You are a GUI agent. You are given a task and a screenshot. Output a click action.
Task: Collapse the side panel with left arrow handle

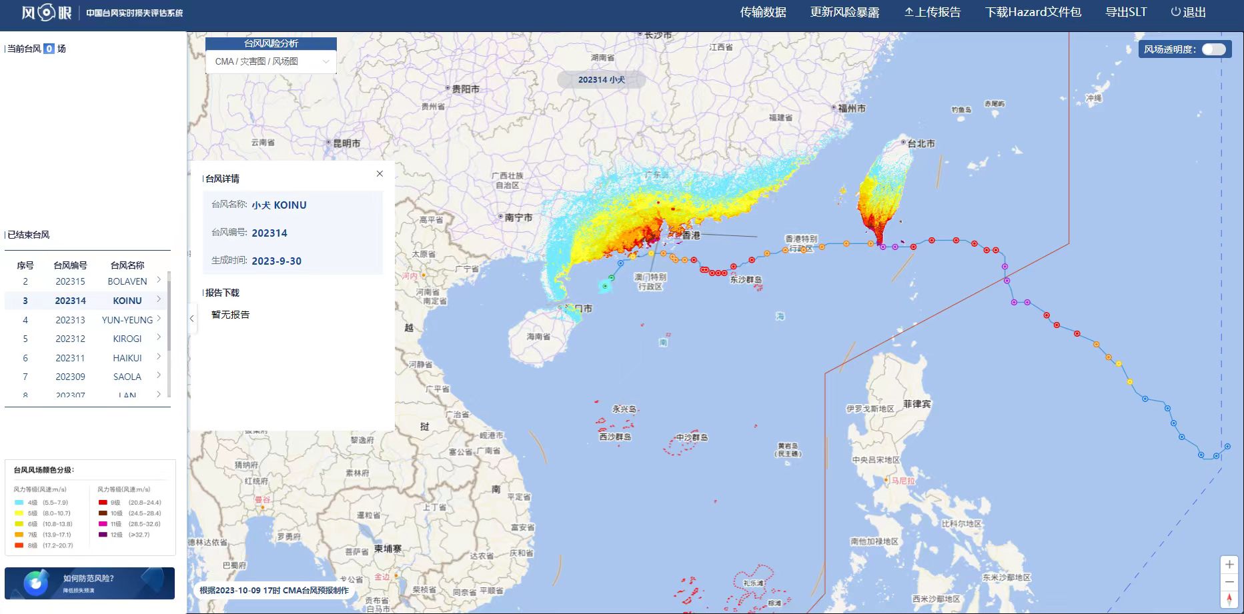pyautogui.click(x=191, y=319)
